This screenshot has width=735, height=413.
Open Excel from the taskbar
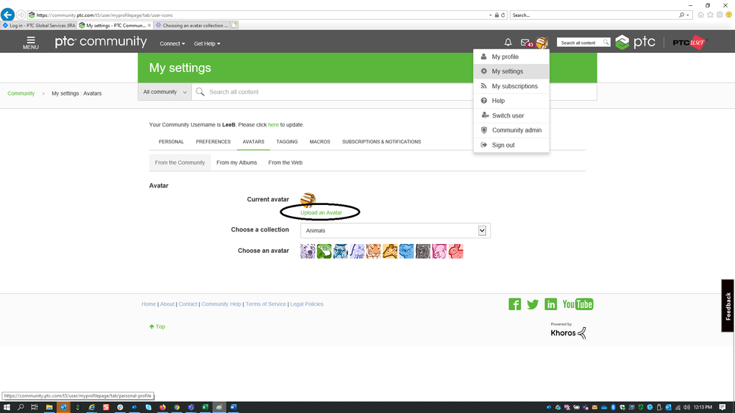click(205, 407)
